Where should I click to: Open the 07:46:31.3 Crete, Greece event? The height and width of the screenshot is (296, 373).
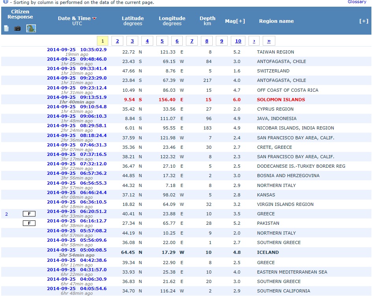point(76,145)
